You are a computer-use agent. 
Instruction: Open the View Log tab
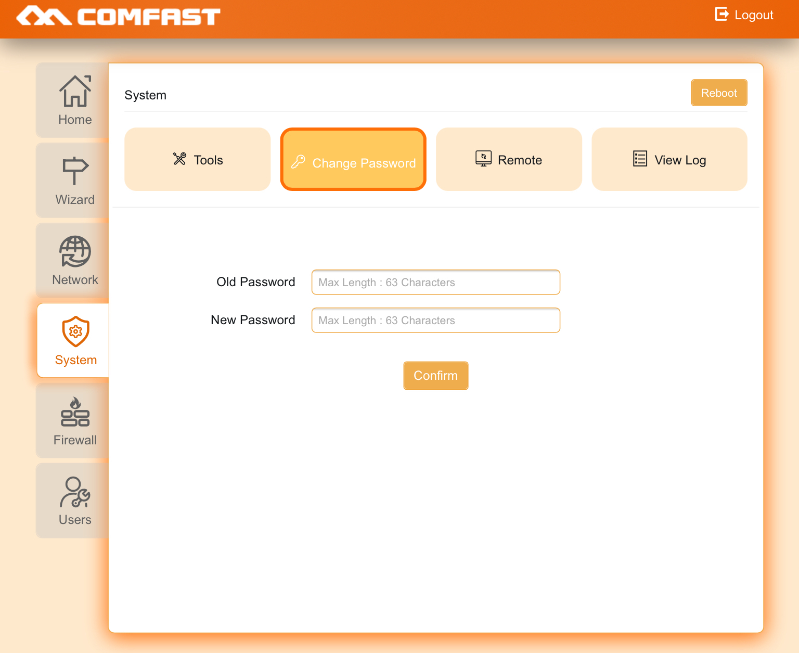point(669,159)
